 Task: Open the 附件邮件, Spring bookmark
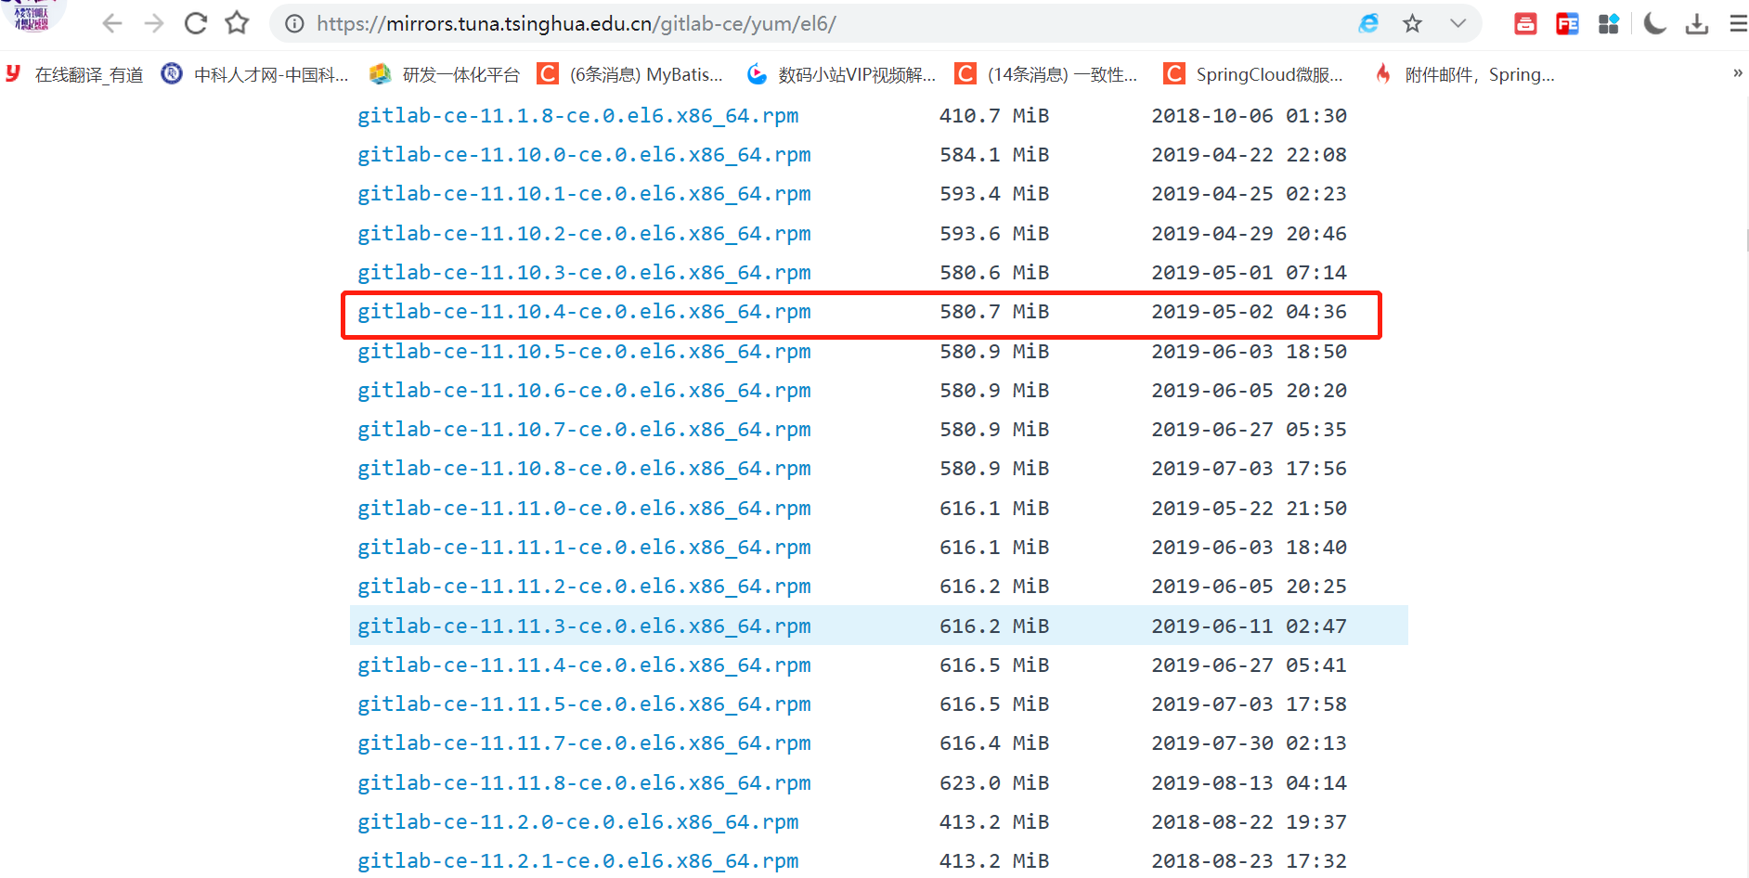(x=1465, y=74)
